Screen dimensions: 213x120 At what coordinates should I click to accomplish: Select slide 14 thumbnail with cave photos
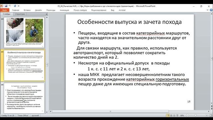click(24, 32)
